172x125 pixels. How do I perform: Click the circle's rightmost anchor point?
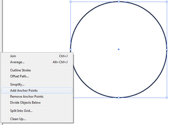(x=167, y=50)
